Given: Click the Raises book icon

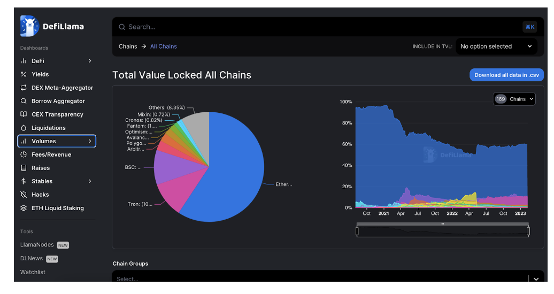Looking at the screenshot, I should [x=24, y=168].
